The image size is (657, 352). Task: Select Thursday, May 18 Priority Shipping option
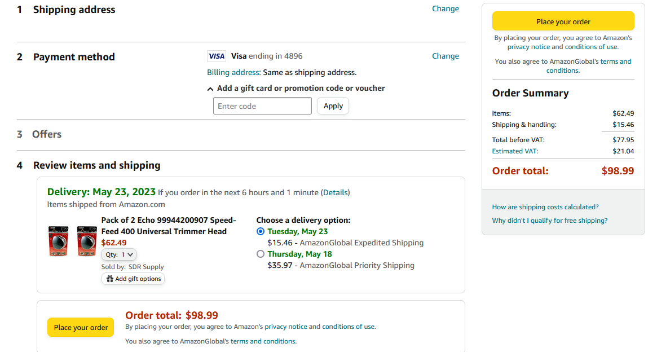pyautogui.click(x=260, y=254)
